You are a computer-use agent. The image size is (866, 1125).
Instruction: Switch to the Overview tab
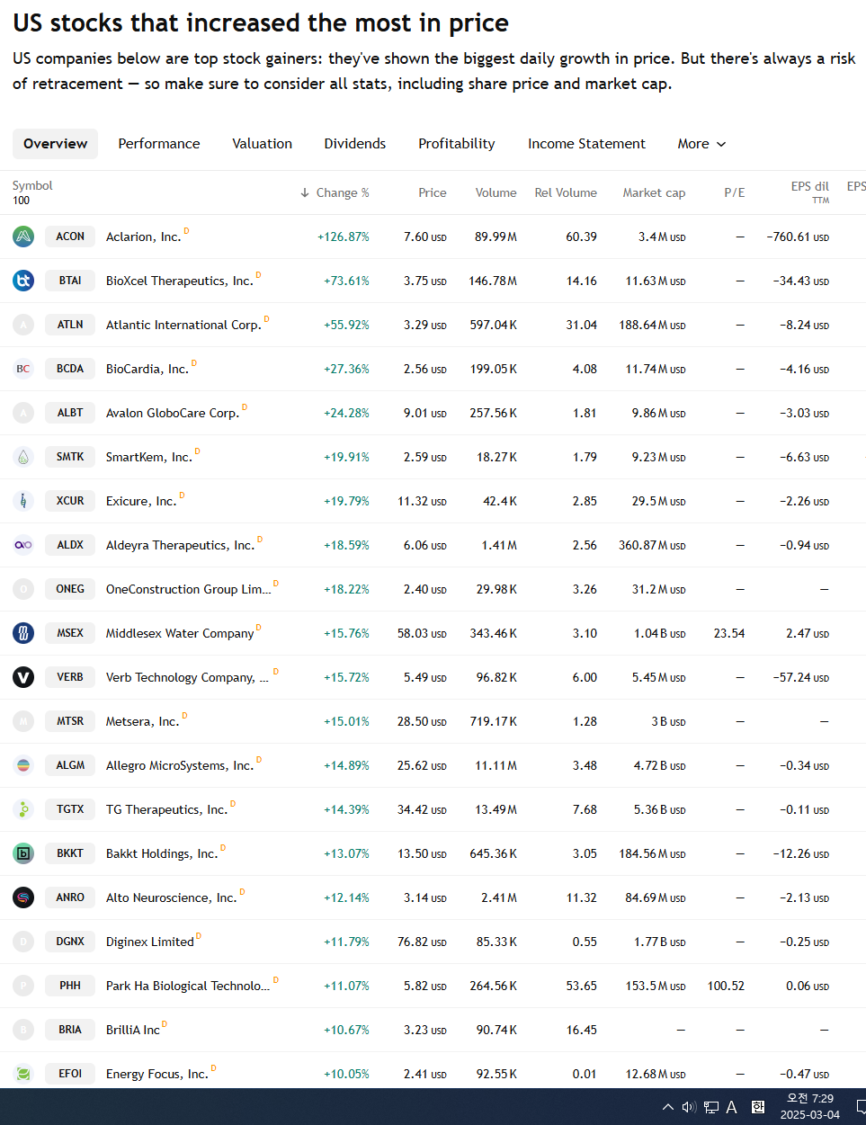point(55,144)
